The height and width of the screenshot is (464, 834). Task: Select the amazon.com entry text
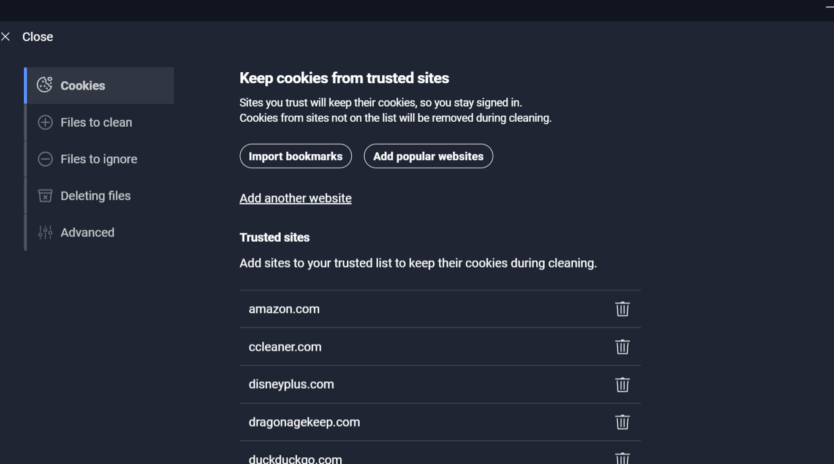(x=284, y=309)
